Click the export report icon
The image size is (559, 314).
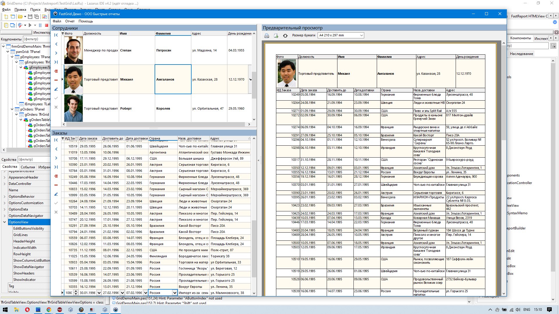(276, 35)
